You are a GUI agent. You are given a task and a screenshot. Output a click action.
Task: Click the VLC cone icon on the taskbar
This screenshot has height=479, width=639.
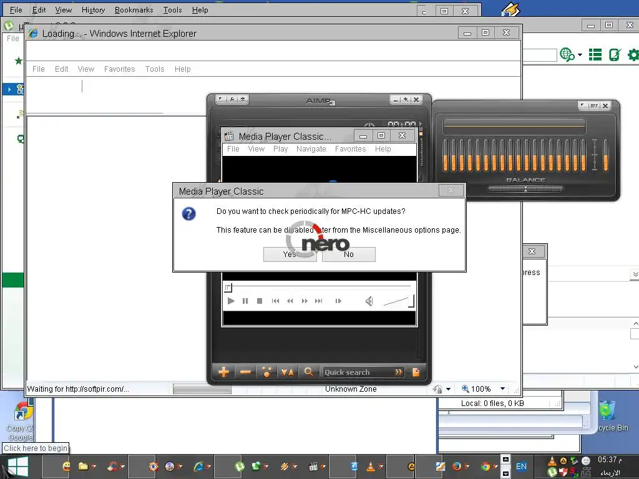click(371, 467)
